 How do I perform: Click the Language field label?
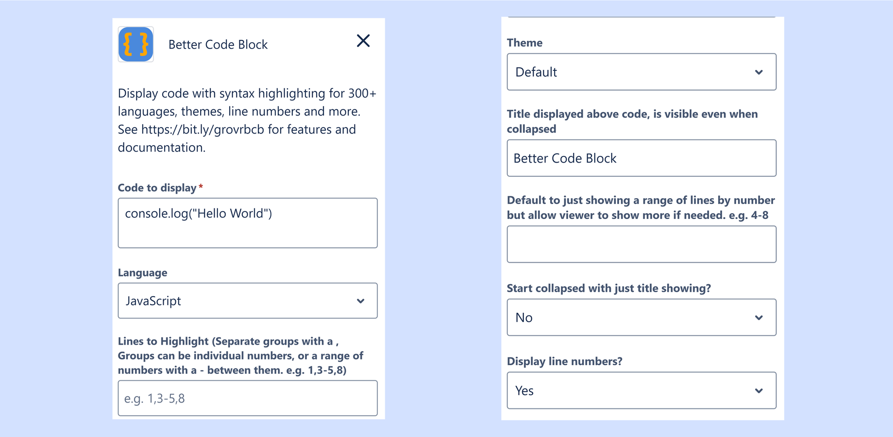143,273
